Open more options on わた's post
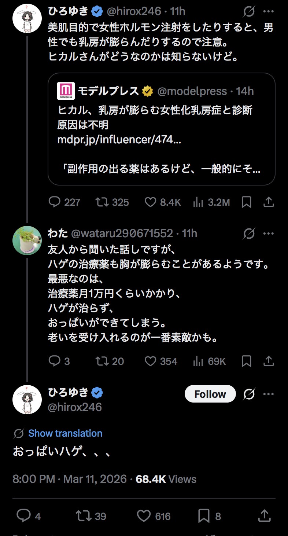Screen dimensions: 288x536 269,233
